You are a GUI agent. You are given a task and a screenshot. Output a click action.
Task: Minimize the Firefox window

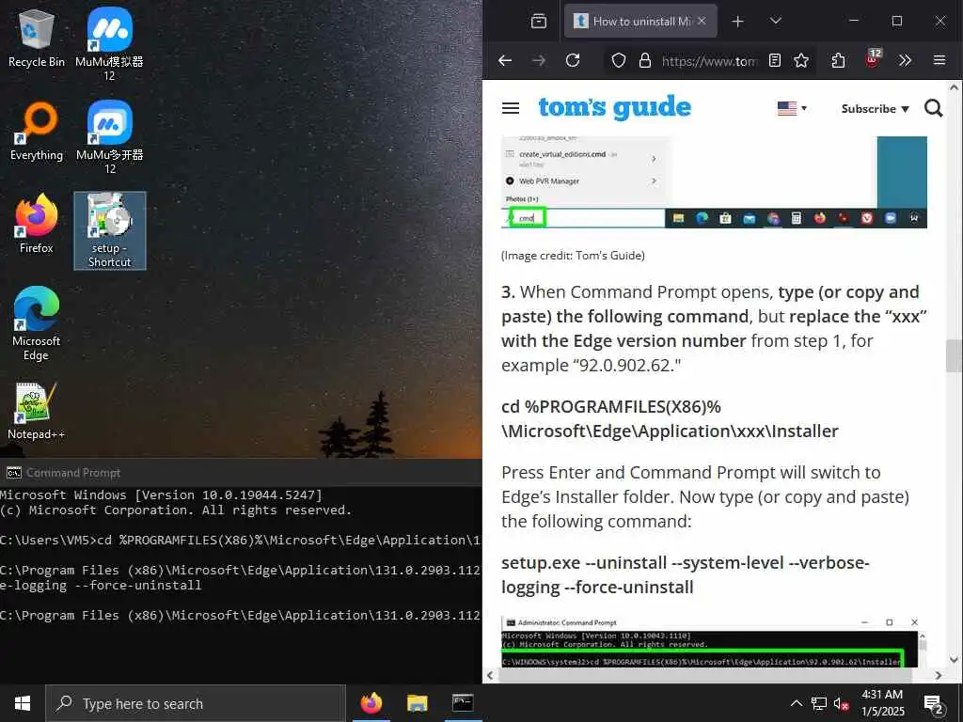[854, 21]
